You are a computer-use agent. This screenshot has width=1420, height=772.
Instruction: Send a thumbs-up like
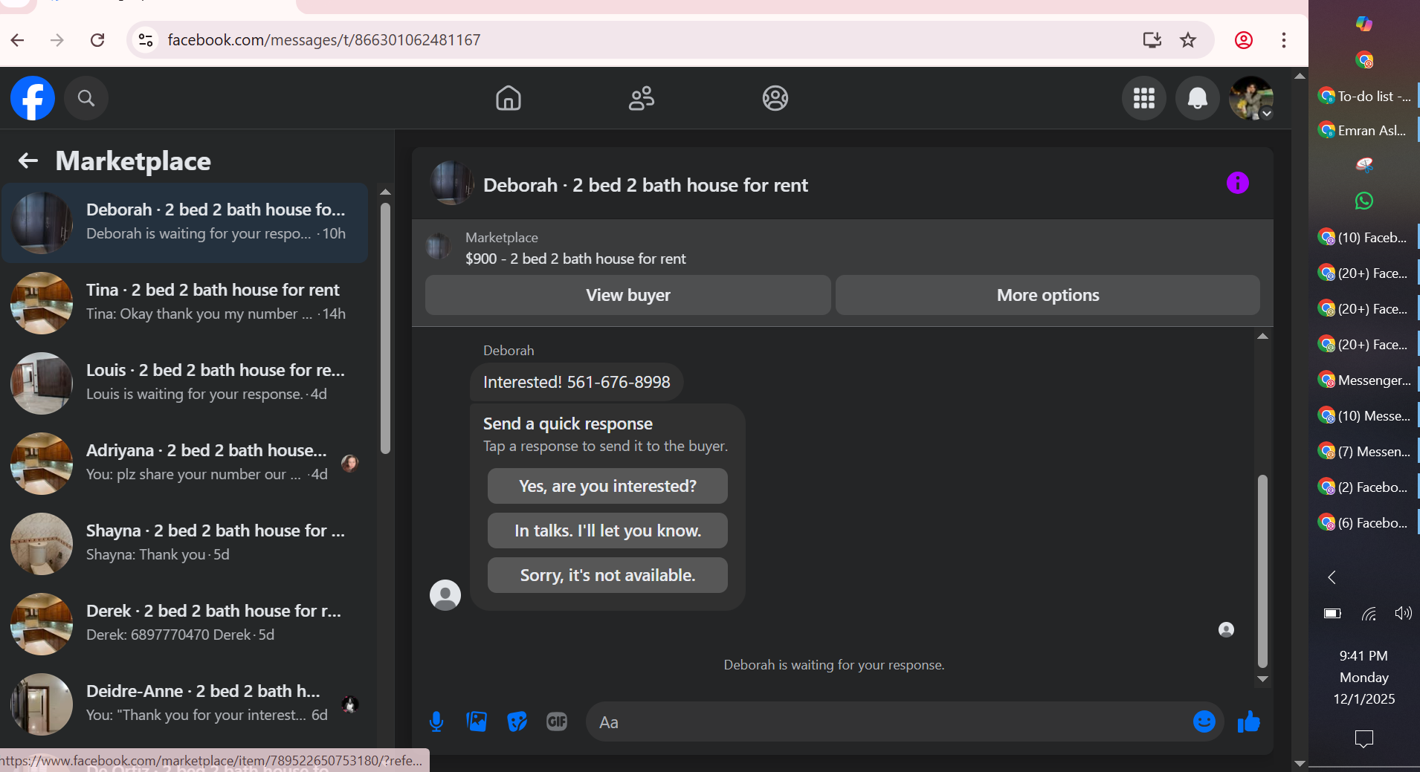pos(1249,721)
